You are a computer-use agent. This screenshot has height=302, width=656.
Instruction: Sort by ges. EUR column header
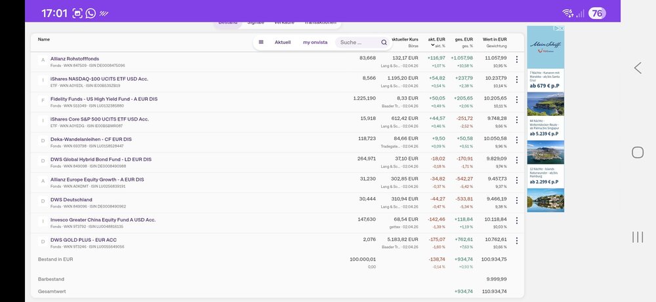[464, 39]
